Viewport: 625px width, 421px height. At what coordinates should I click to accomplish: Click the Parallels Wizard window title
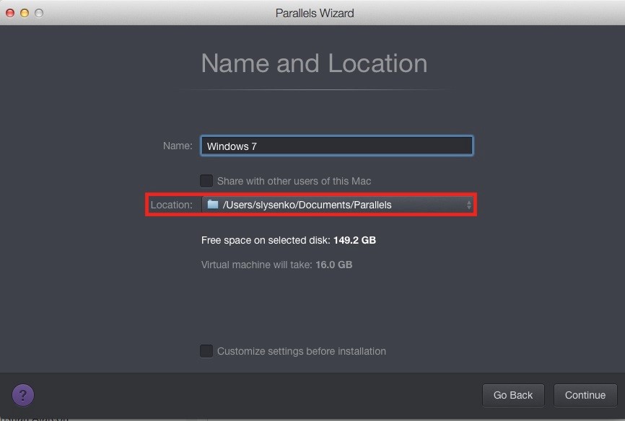(315, 13)
